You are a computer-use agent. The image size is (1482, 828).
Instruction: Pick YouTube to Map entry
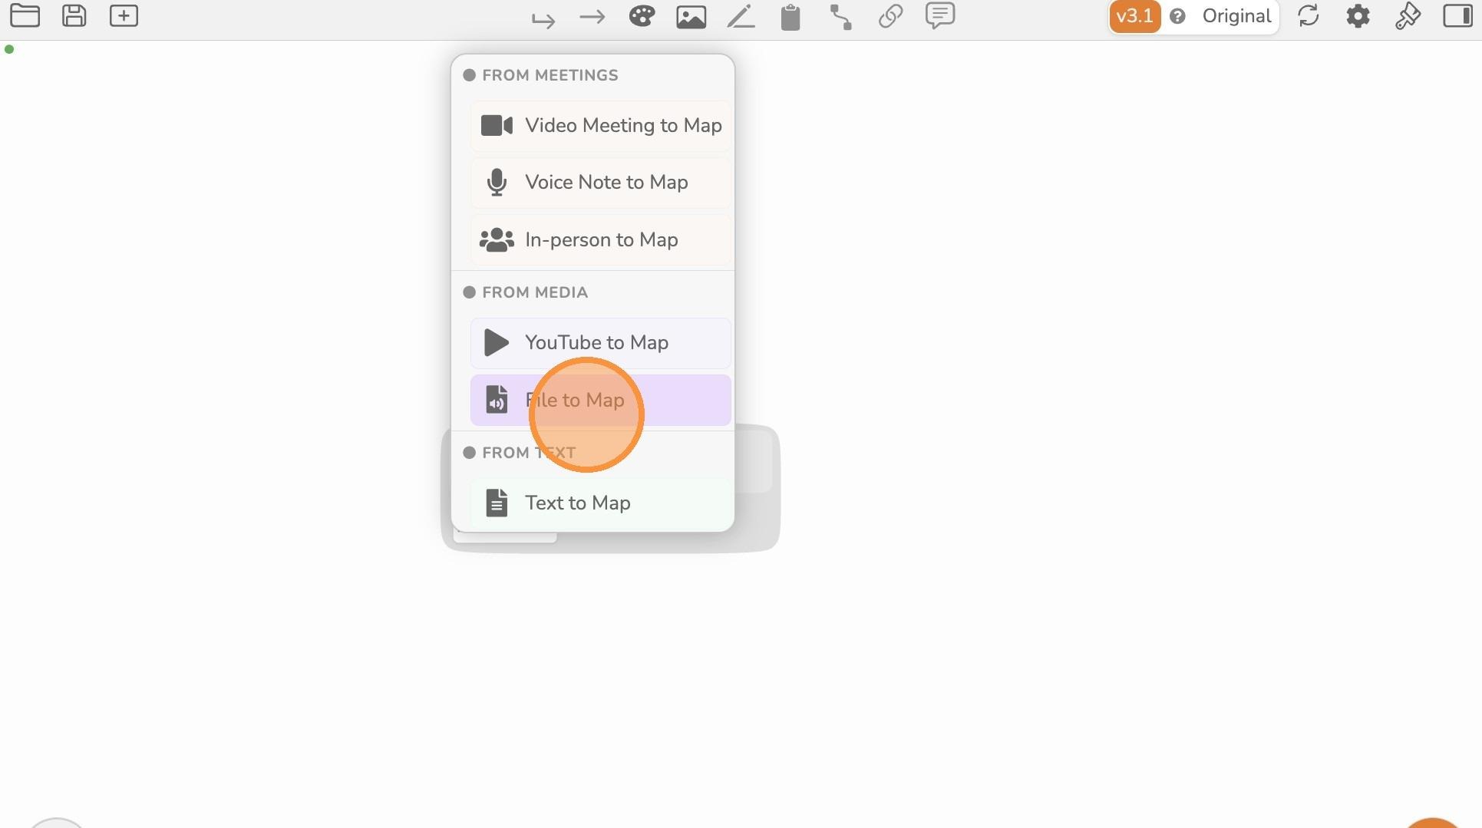tap(601, 343)
